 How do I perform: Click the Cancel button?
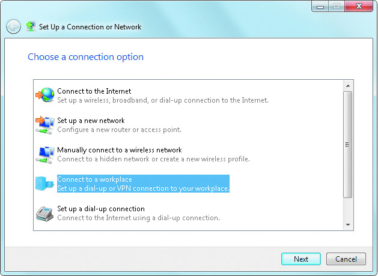(x=346, y=259)
